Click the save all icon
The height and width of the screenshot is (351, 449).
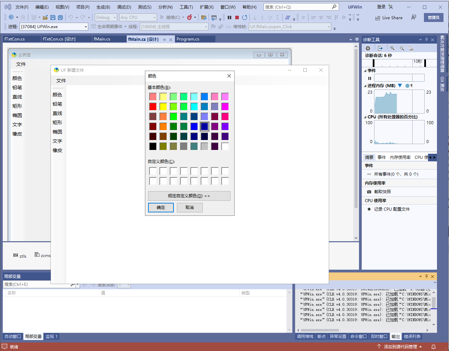tap(60, 17)
